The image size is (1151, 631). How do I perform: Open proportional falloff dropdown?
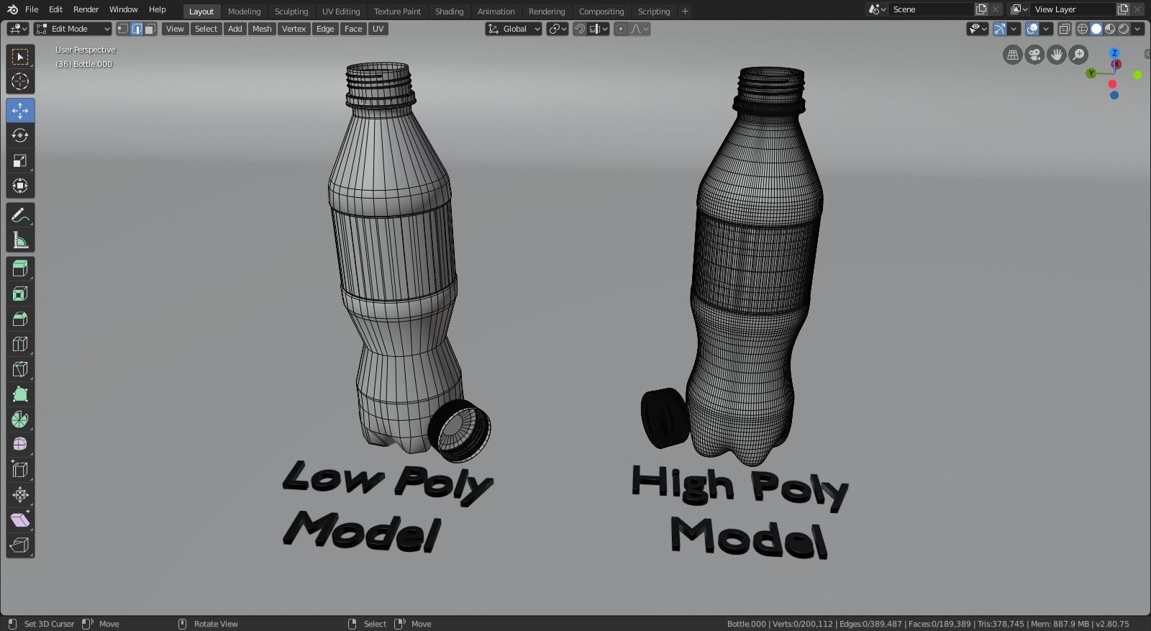640,29
